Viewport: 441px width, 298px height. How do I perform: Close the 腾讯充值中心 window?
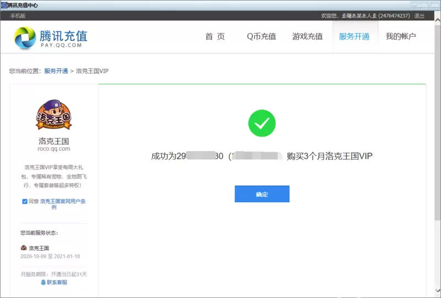tap(429, 4)
